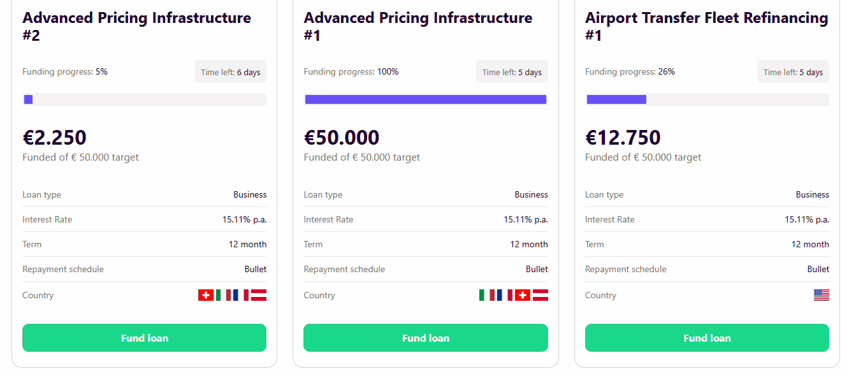Click the US flag on the Airport Transfer loan
The height and width of the screenshot is (376, 849).
click(x=822, y=295)
